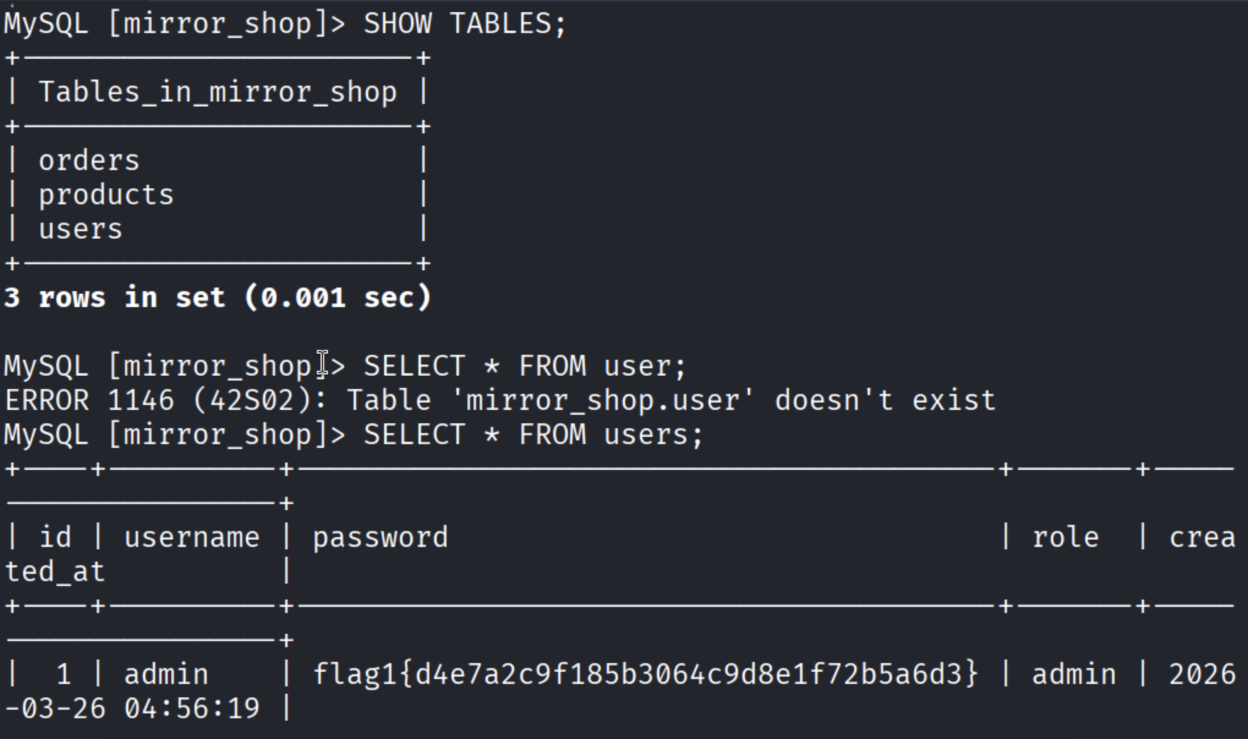Click the admin value under username
This screenshot has width=1248, height=739.
coord(166,675)
